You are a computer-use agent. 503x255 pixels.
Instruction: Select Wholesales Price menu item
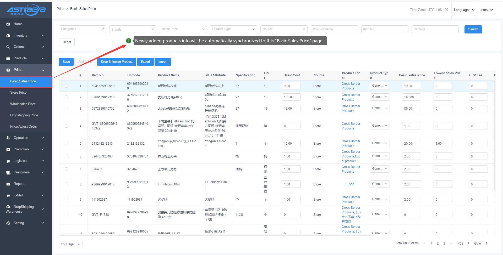[23, 104]
